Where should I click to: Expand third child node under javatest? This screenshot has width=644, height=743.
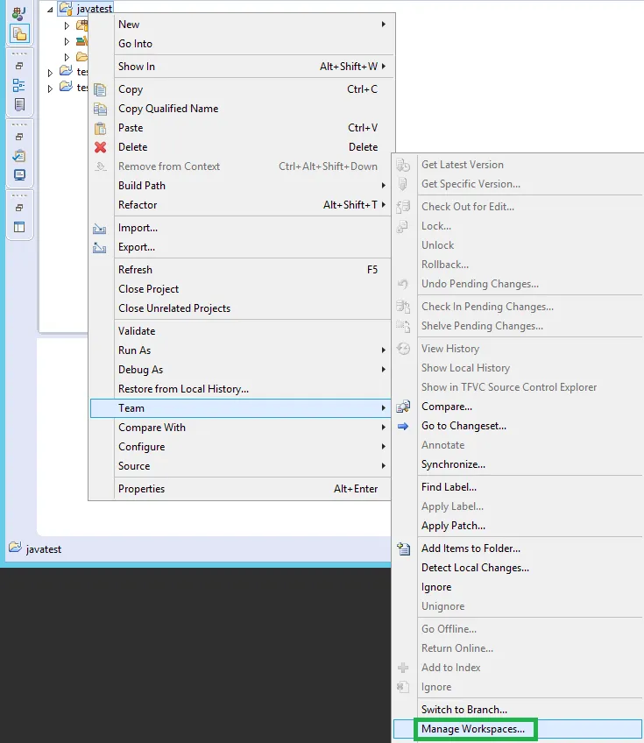[x=67, y=57]
